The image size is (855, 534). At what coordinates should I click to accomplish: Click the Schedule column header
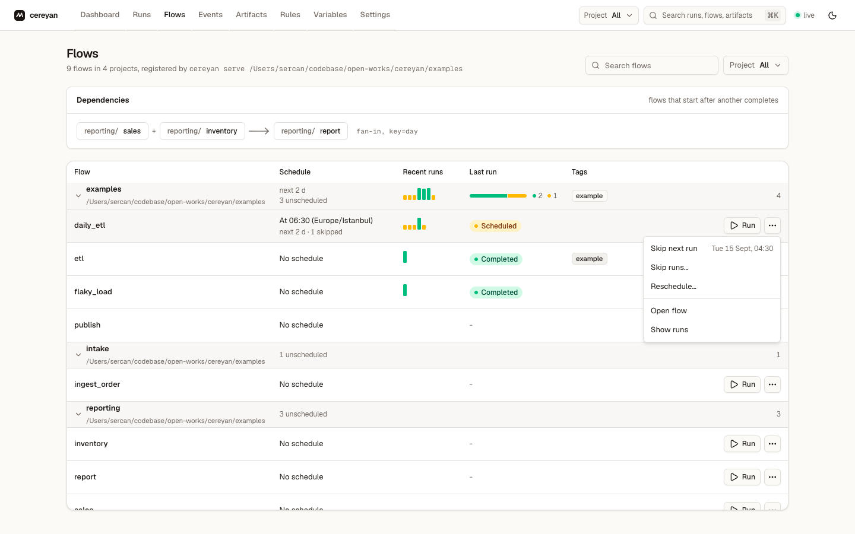[x=295, y=172]
